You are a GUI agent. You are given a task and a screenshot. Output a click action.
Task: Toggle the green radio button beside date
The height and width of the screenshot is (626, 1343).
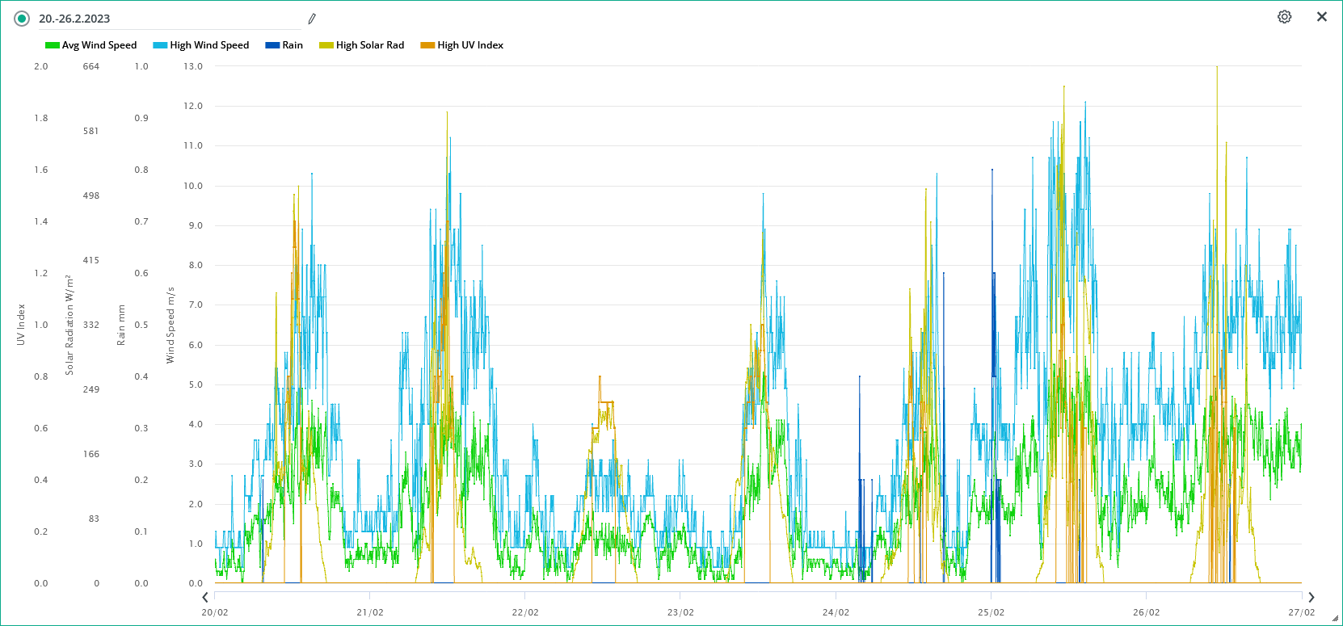[22, 19]
